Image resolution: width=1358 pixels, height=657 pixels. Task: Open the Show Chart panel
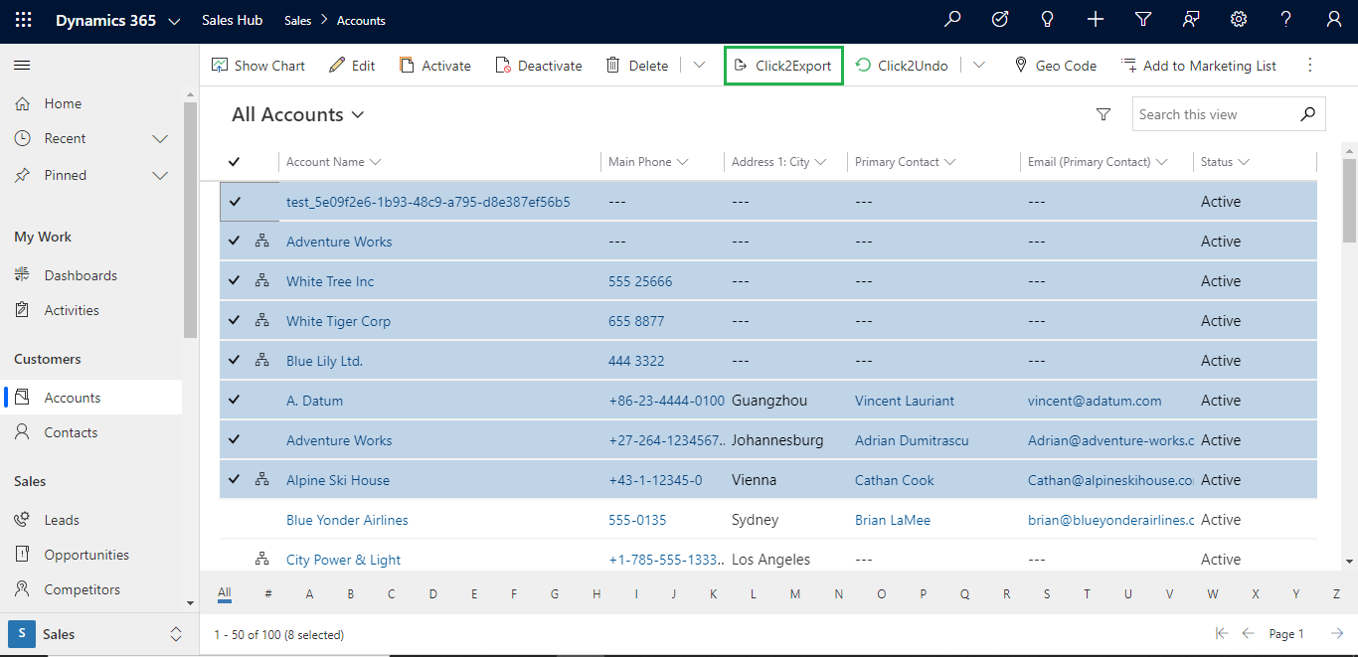257,65
